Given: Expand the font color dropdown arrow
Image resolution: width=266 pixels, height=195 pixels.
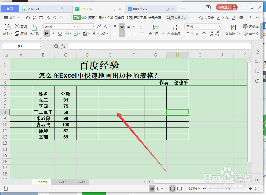Looking at the screenshot, I should point(98,34).
